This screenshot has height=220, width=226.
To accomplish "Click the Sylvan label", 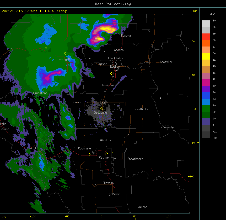I will click(x=102, y=64).
